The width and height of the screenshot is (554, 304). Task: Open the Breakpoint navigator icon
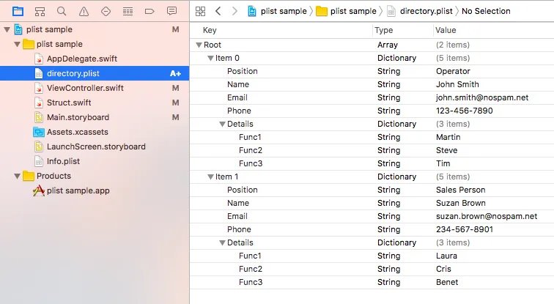pos(149,11)
